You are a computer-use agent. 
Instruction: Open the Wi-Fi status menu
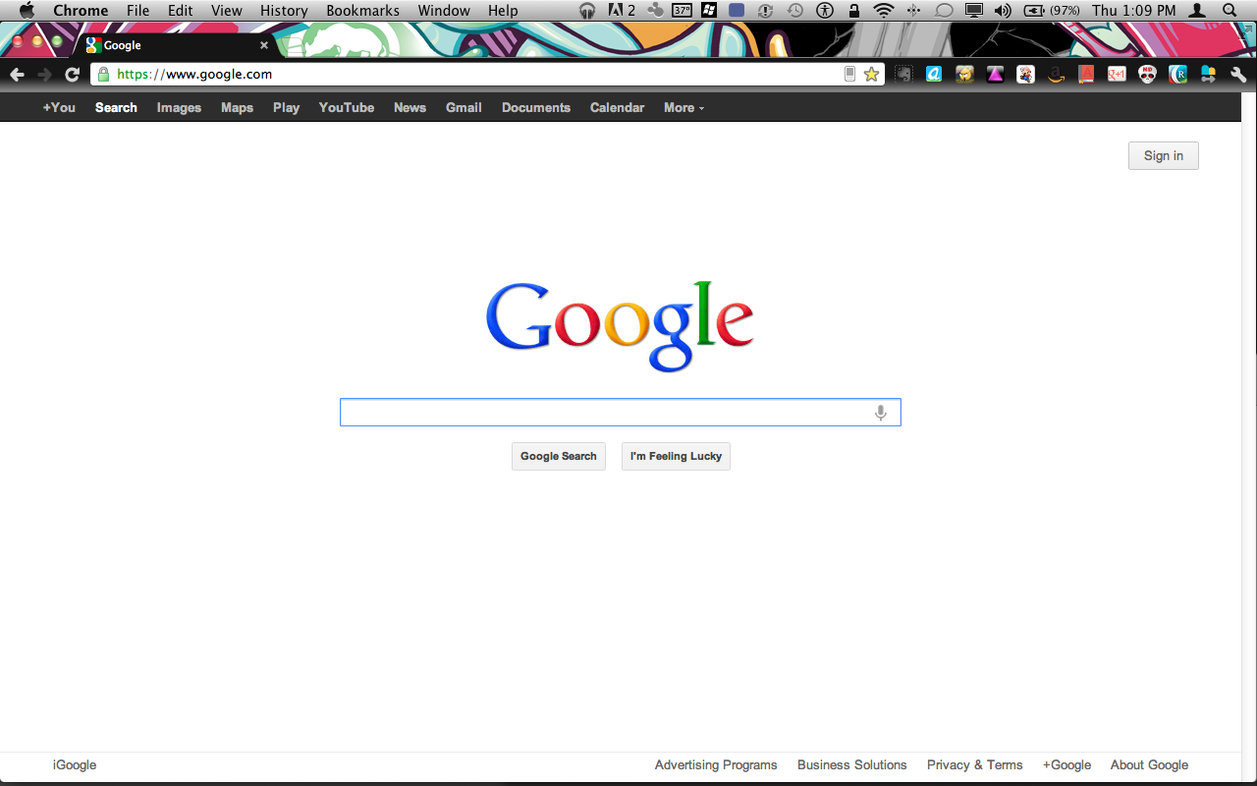coord(884,11)
